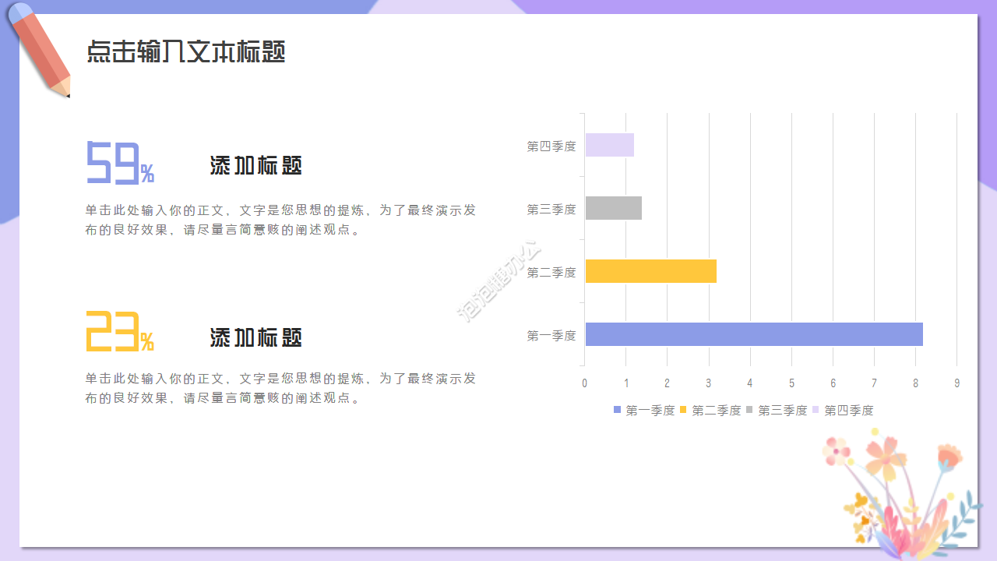Click the horizontal axis value 9
The width and height of the screenshot is (997, 561).
click(957, 383)
